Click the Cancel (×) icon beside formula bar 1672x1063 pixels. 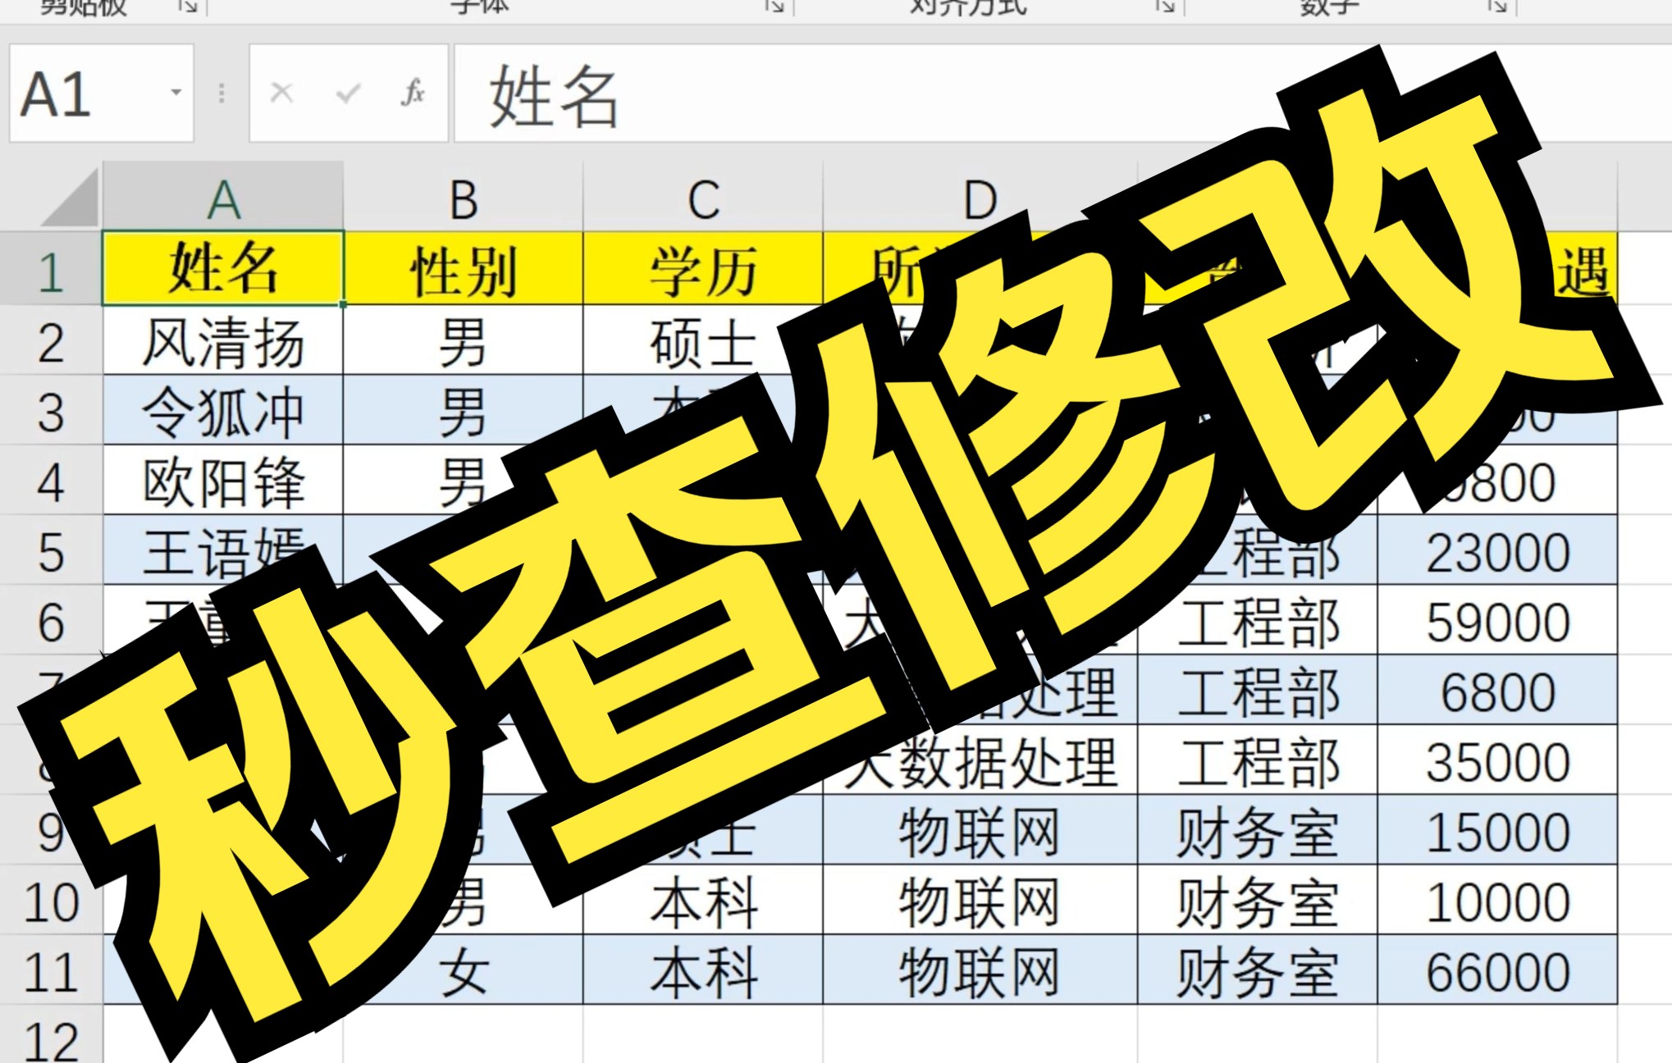tap(282, 94)
